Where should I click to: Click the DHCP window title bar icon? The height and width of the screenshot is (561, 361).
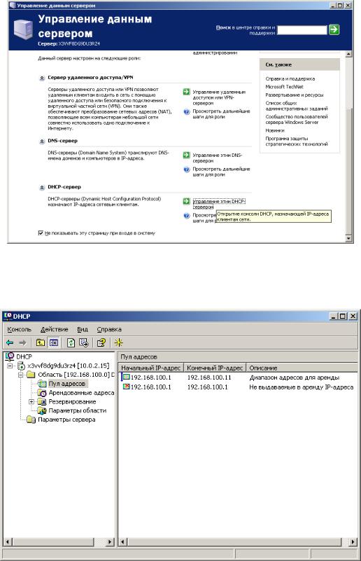pyautogui.click(x=8, y=316)
